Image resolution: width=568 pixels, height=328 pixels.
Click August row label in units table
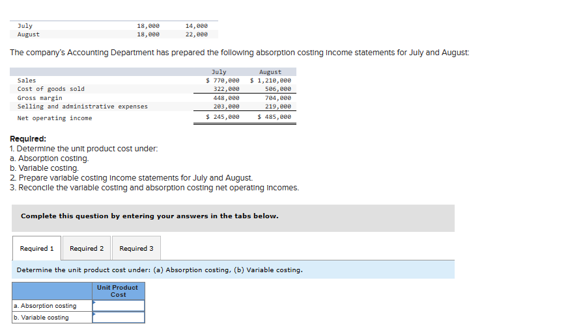tap(29, 34)
